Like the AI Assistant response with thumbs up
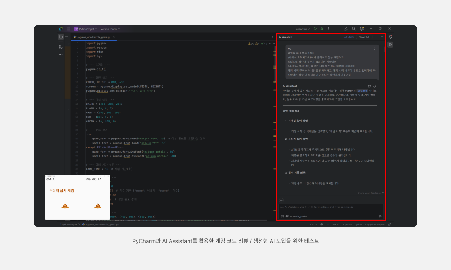 369,86
